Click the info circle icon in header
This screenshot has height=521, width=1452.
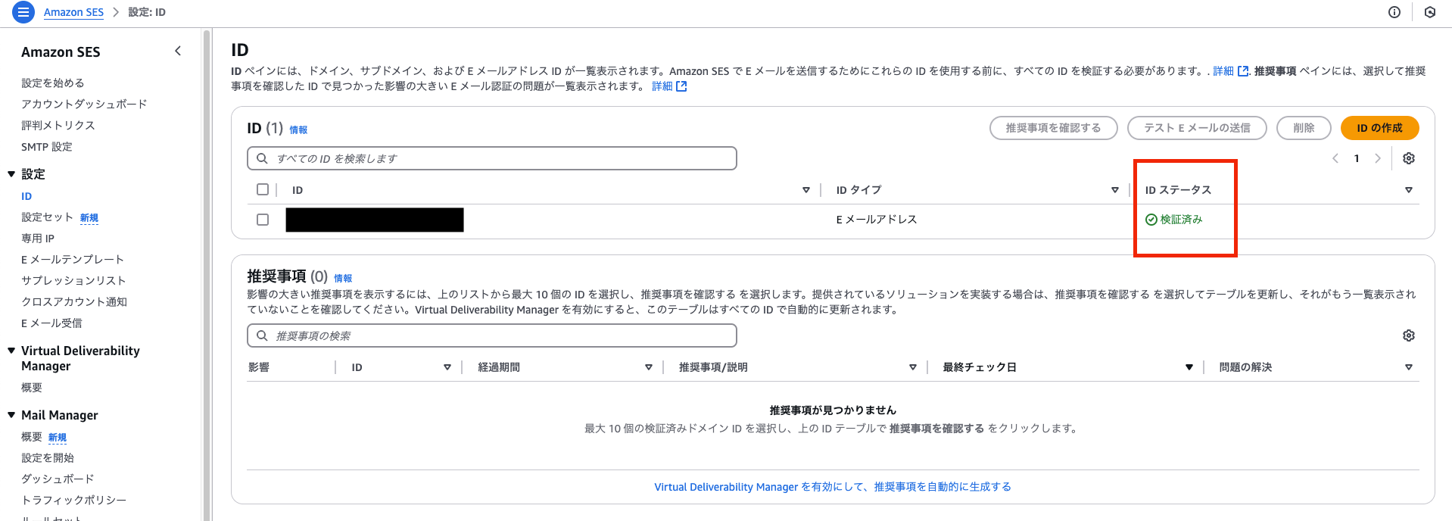(x=1394, y=12)
